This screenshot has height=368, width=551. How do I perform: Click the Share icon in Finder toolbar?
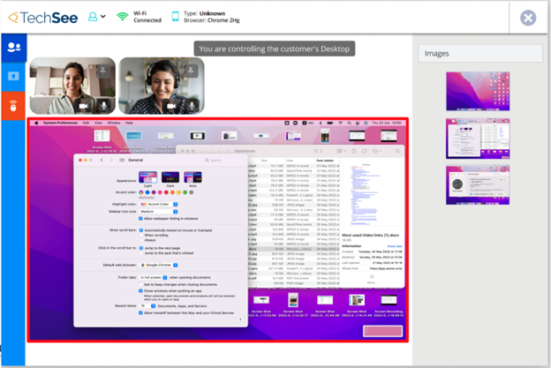(x=354, y=151)
